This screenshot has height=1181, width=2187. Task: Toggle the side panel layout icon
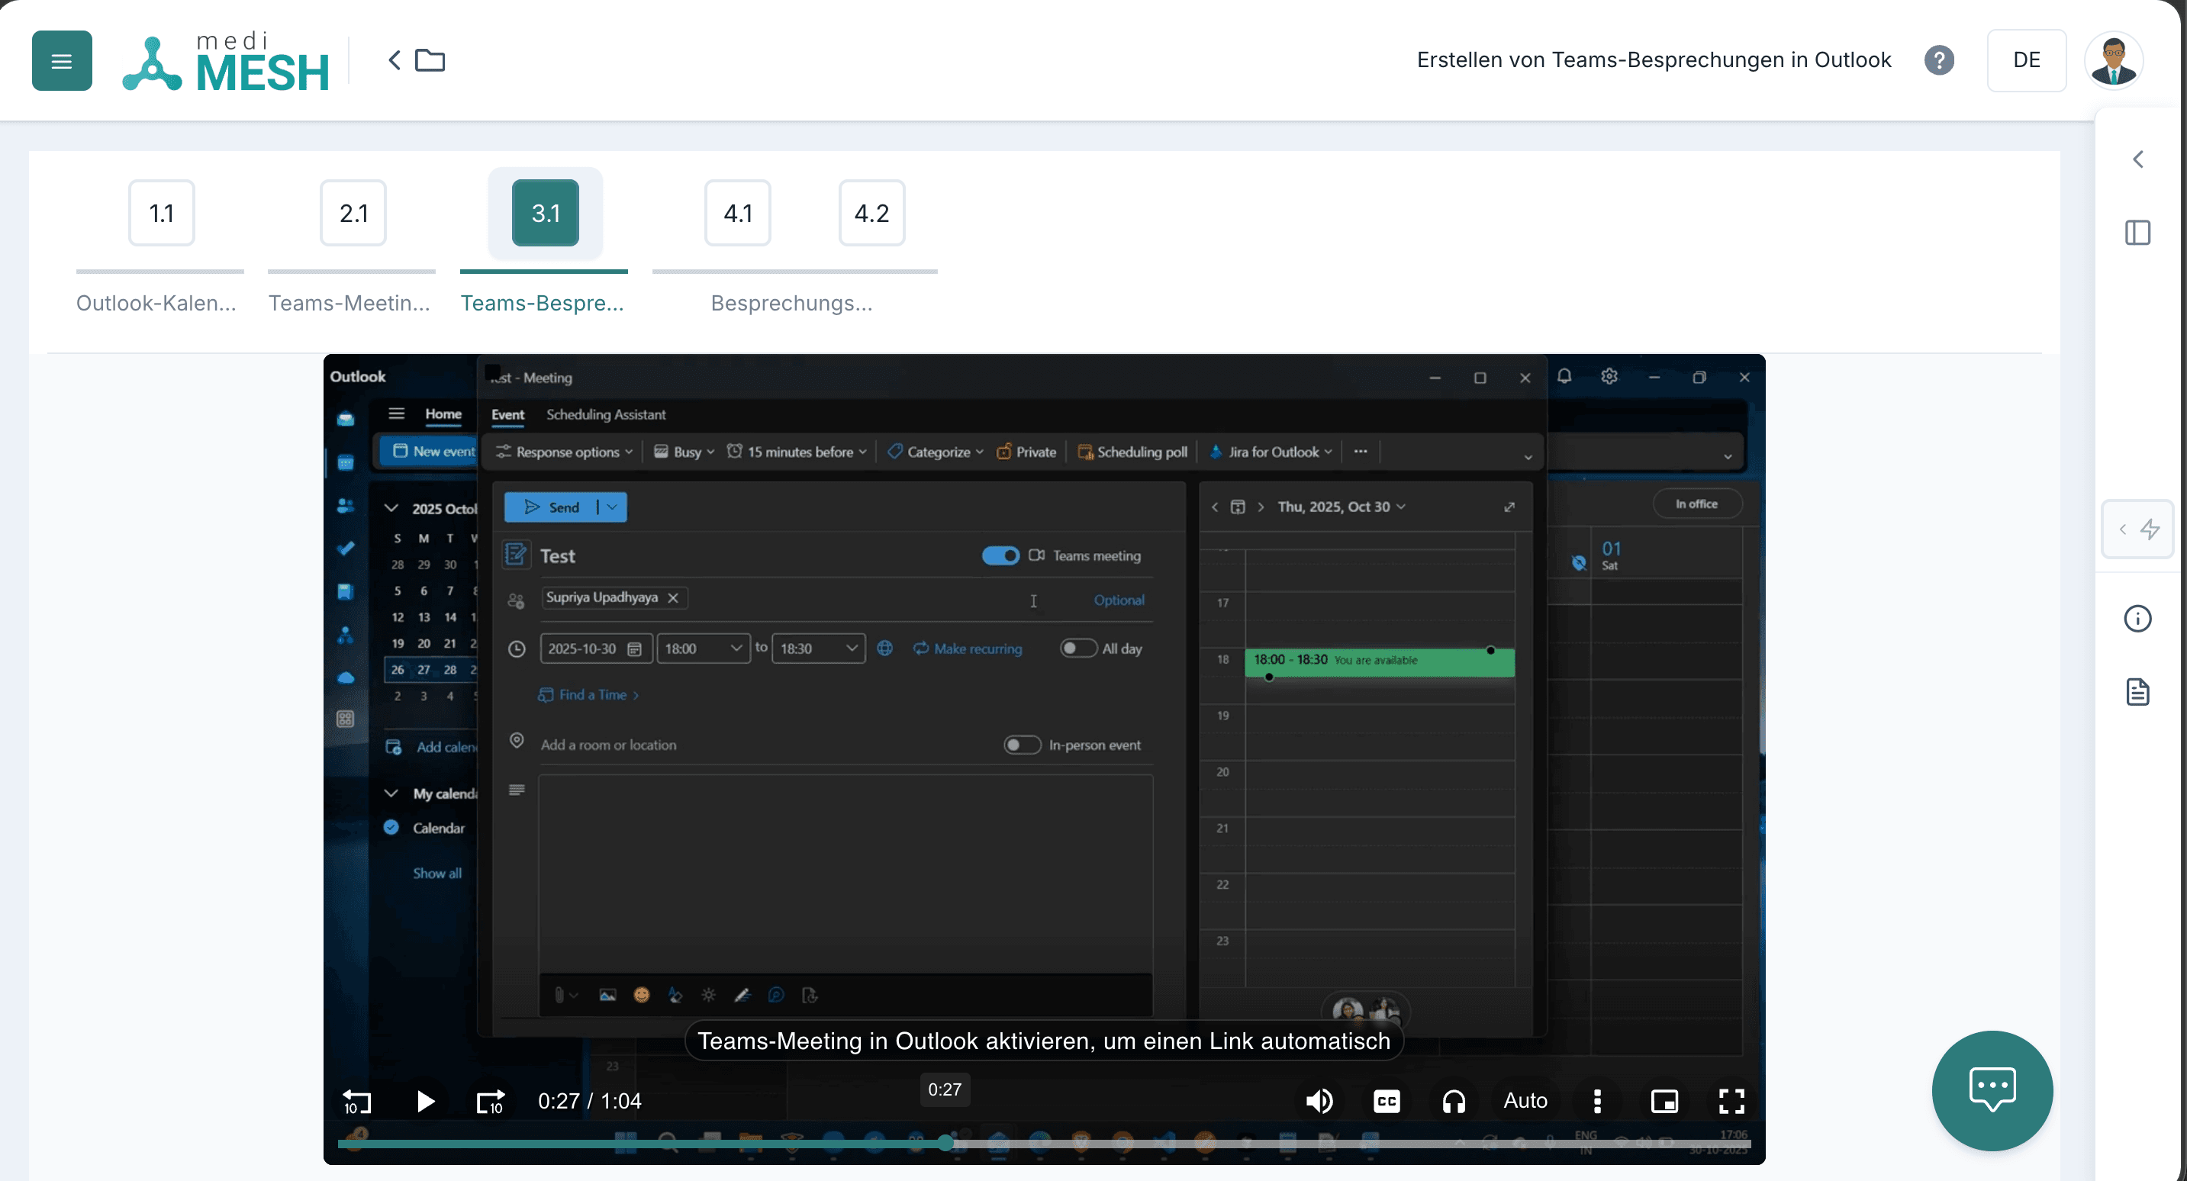[2137, 233]
